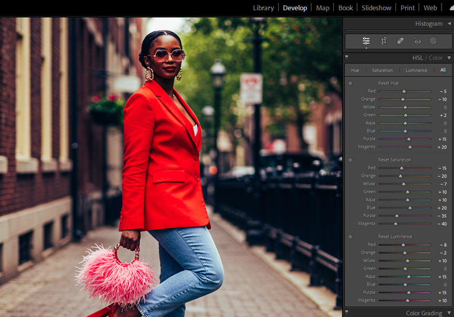Switch to the Develop module

click(295, 8)
